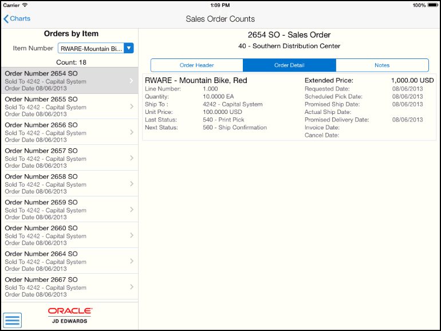Click the Quantity value 10.0000 EA
441x331 pixels.
(x=218, y=96)
